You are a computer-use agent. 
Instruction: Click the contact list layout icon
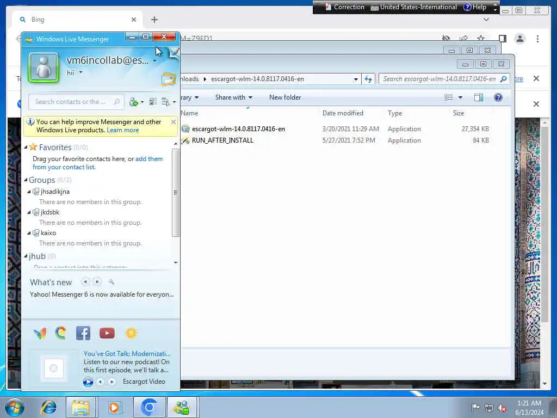[153, 102]
